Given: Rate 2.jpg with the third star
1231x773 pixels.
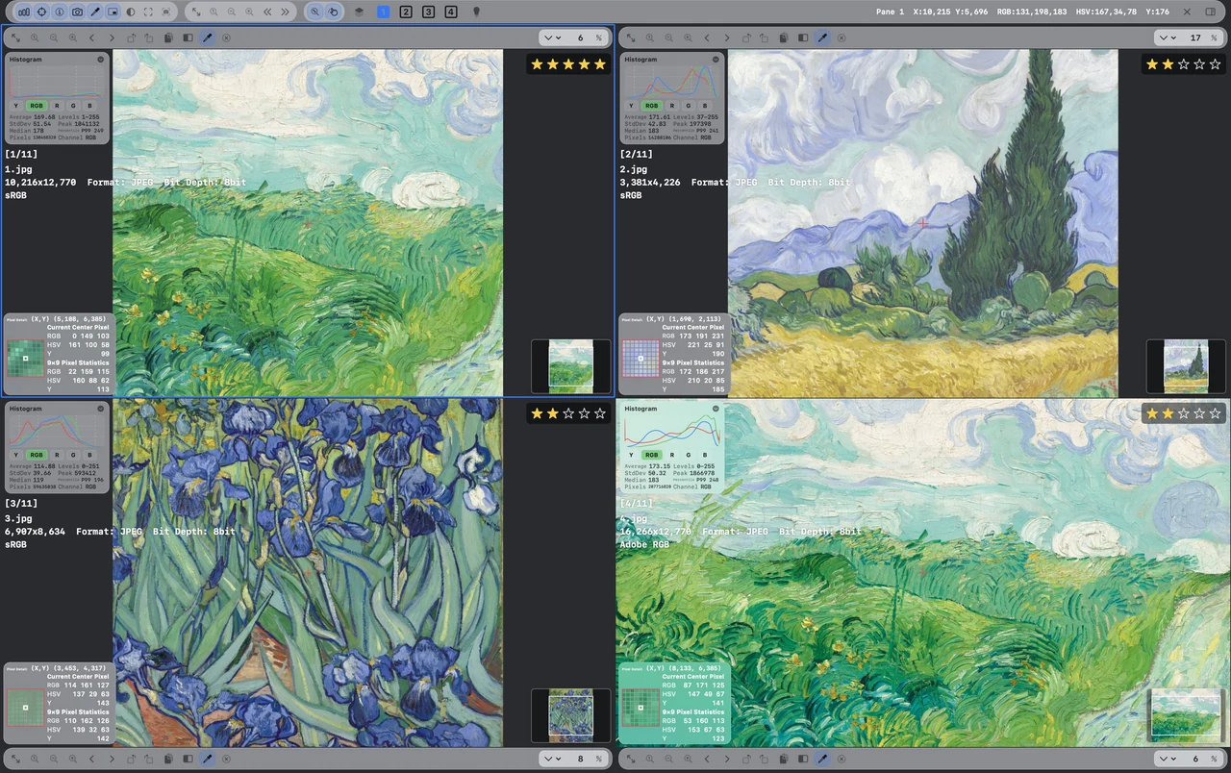Looking at the screenshot, I should tap(1184, 64).
